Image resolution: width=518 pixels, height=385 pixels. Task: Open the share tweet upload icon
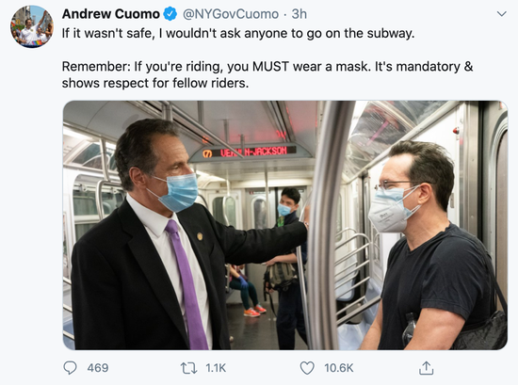(x=426, y=368)
